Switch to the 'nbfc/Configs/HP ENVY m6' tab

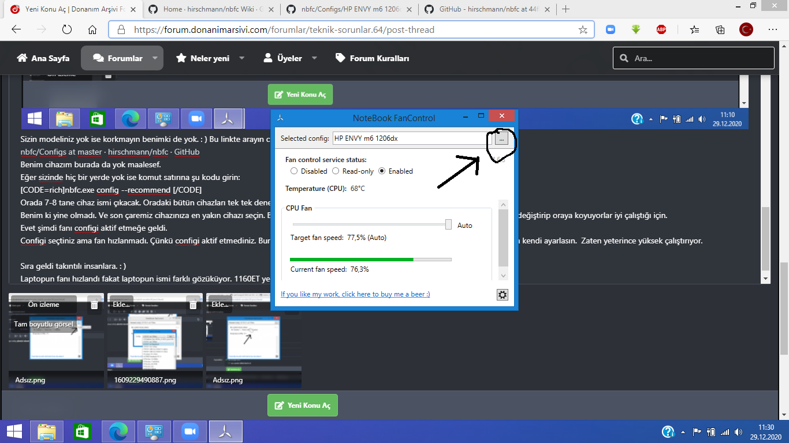click(x=349, y=9)
